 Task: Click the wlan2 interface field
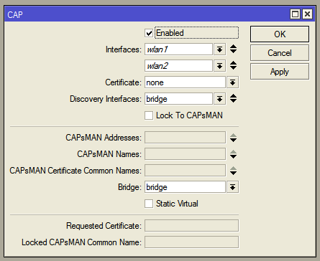tap(178, 66)
